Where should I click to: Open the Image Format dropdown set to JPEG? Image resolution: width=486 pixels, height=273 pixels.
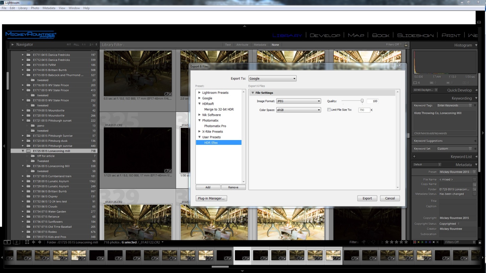[x=298, y=101]
